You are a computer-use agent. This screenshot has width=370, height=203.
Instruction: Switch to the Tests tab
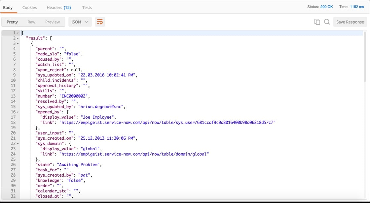tap(87, 7)
